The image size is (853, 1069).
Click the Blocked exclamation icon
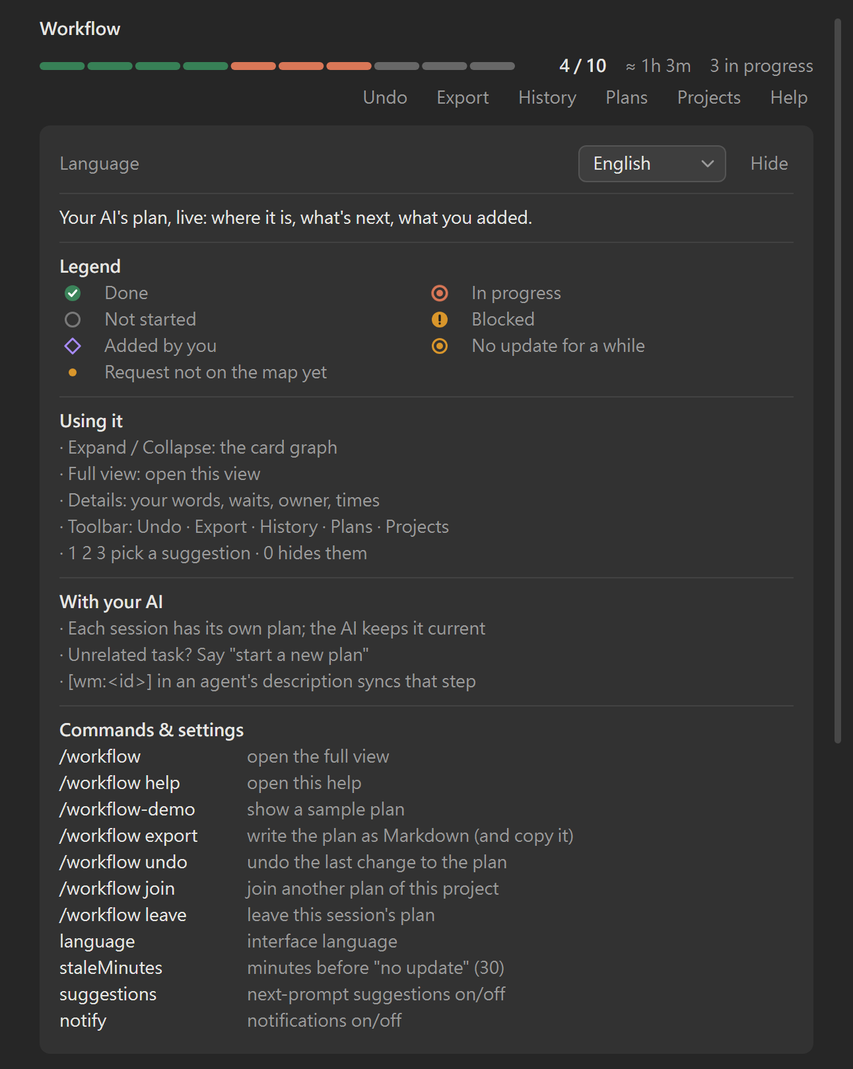click(x=440, y=320)
